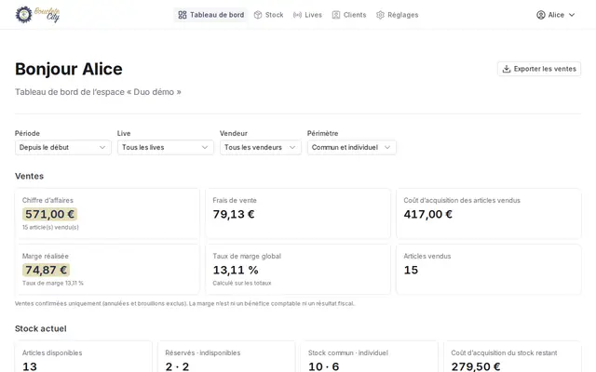Click the Bouclette City logo
Screen dimensions: 596x372
(37, 15)
